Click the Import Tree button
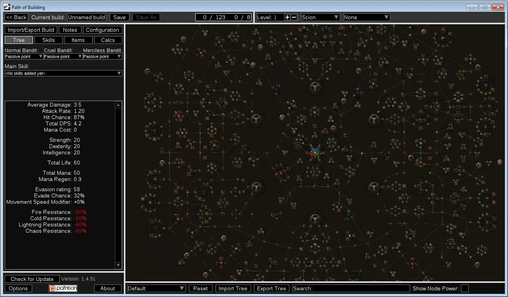 [233, 288]
